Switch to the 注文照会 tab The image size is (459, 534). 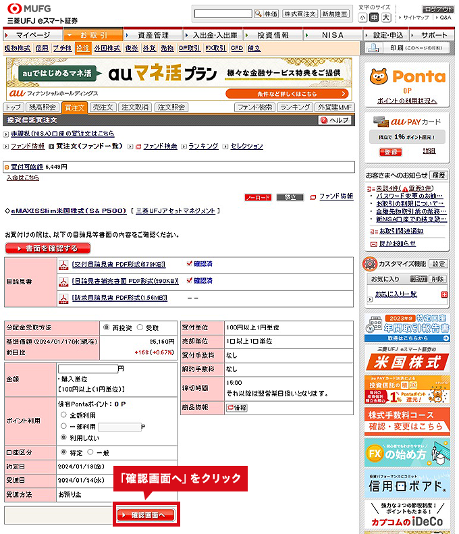pos(171,107)
